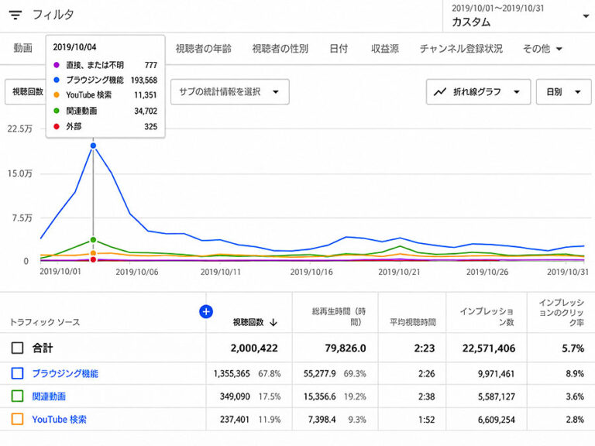595x446 pixels.
Task: Click the 6,609,254 impressions cell
Action: pyautogui.click(x=497, y=420)
